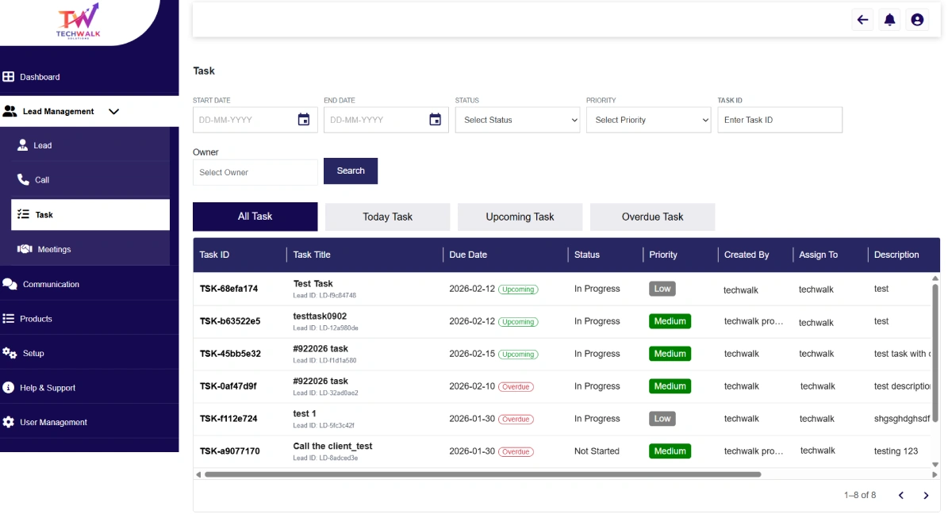Screen dimensions: 952x514
Task: Collapse the Lead Management menu chevron
Action: [x=113, y=112]
